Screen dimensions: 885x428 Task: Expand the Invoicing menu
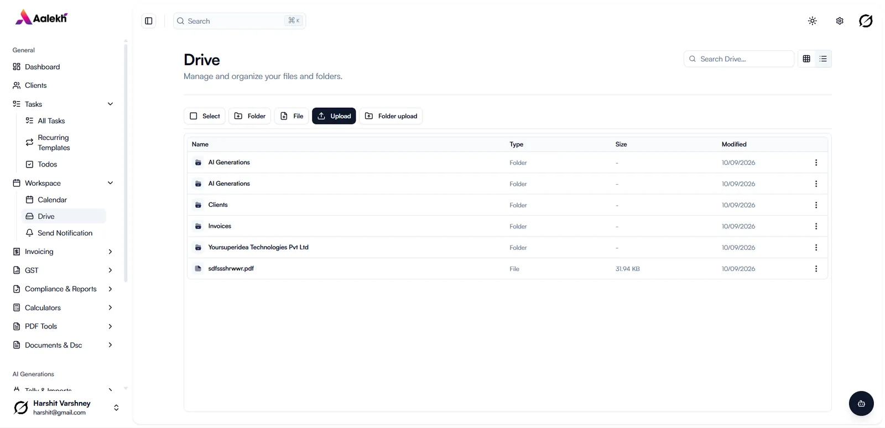click(x=63, y=252)
